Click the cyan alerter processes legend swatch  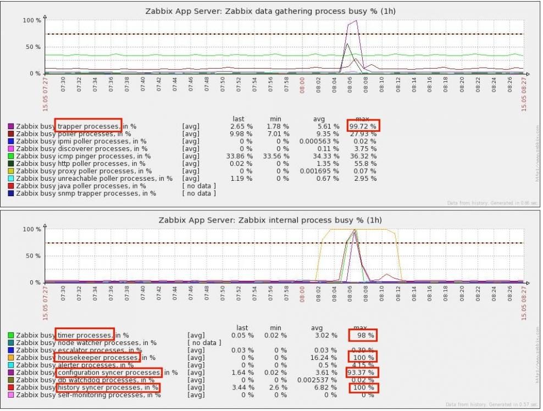(x=11, y=365)
